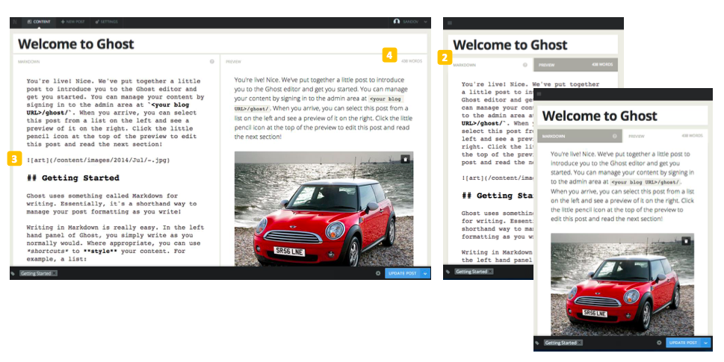
Task: Click the red car image in wide preview
Action: (x=324, y=209)
